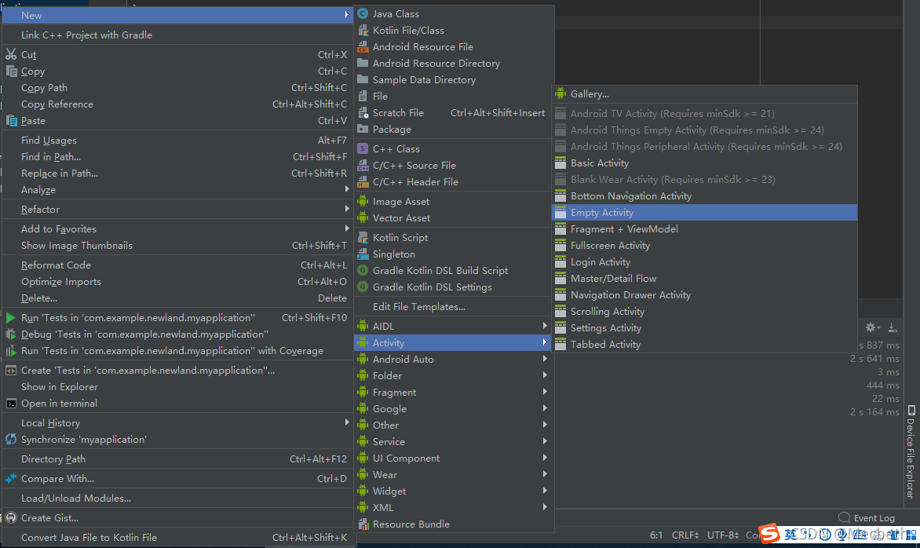Screen dimensions: 920x548
Task: Click the Vector Asset Android icon
Action: [x=363, y=217]
